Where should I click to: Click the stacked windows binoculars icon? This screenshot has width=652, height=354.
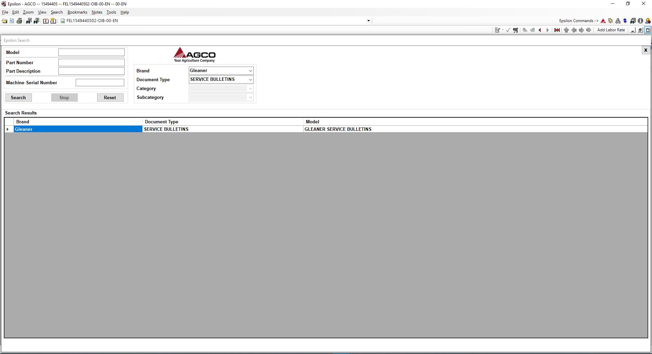(x=633, y=21)
